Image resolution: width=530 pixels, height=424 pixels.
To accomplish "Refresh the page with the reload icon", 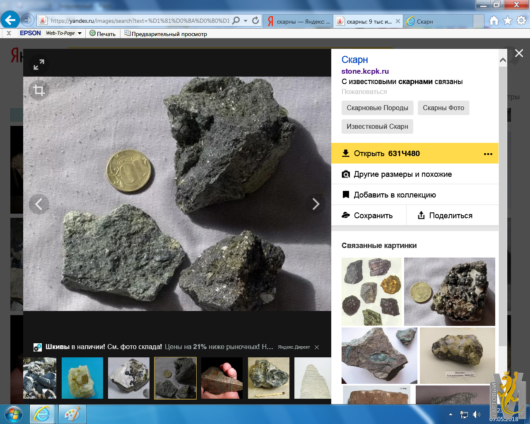I will pyautogui.click(x=255, y=20).
